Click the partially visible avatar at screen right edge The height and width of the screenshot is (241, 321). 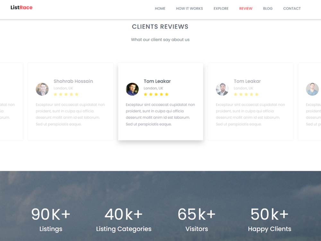click(312, 89)
